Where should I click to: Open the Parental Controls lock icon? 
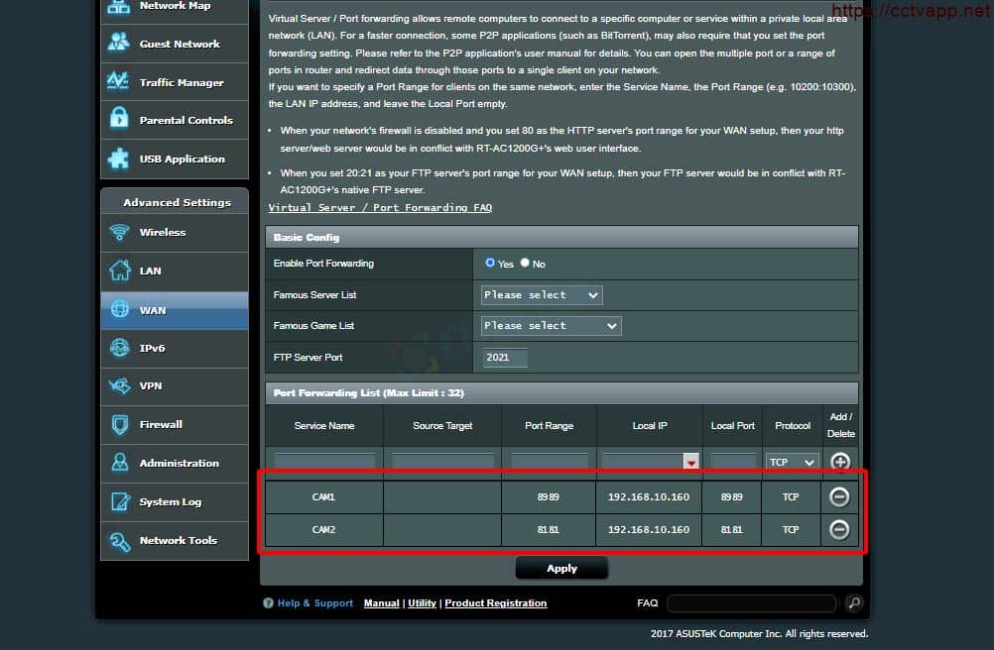point(120,120)
